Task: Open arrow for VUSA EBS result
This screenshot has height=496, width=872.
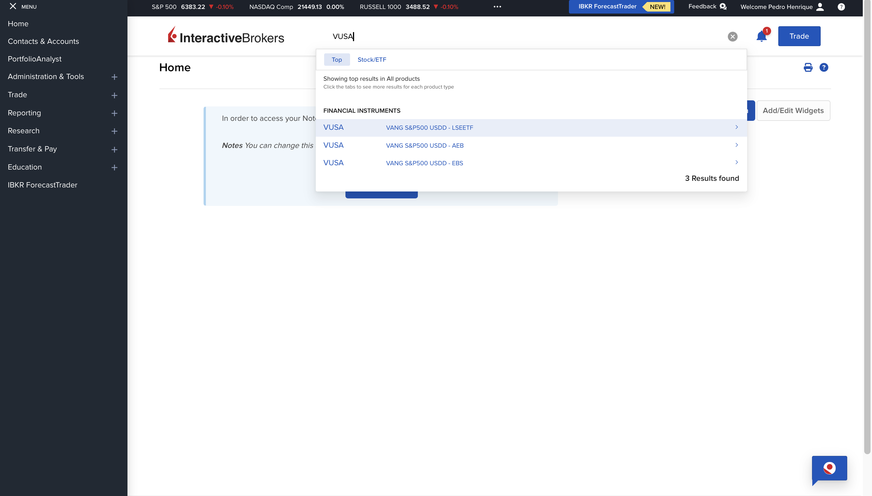Action: 736,162
